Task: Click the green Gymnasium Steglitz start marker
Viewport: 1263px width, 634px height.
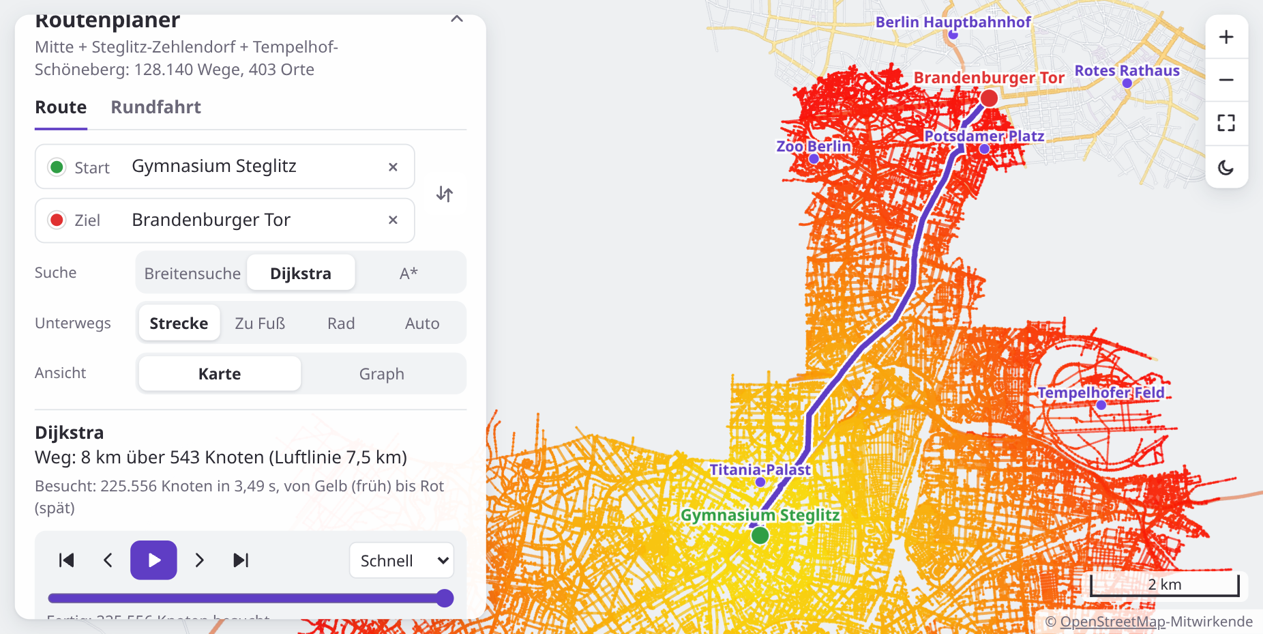Action: click(760, 536)
